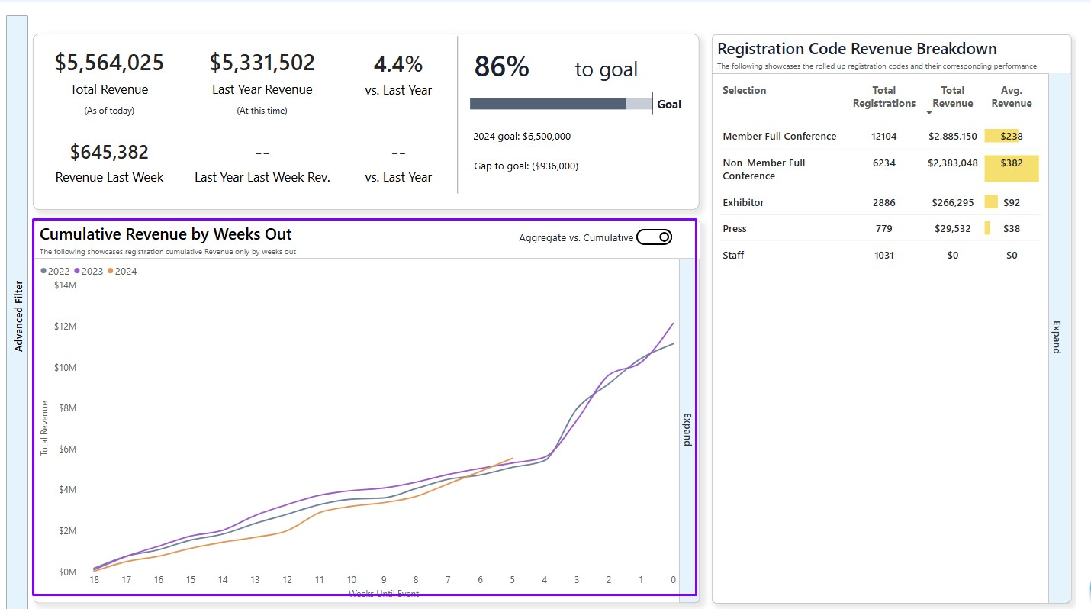This screenshot has width=1091, height=609.
Task: Click the goal progress bar
Action: [x=561, y=104]
